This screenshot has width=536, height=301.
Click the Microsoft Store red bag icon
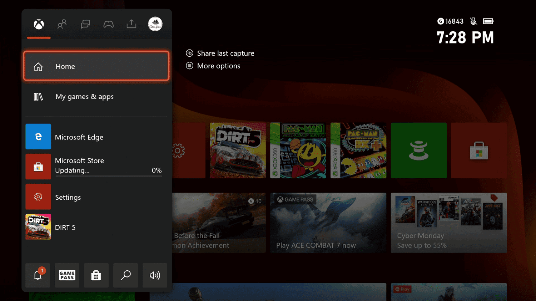click(x=38, y=167)
